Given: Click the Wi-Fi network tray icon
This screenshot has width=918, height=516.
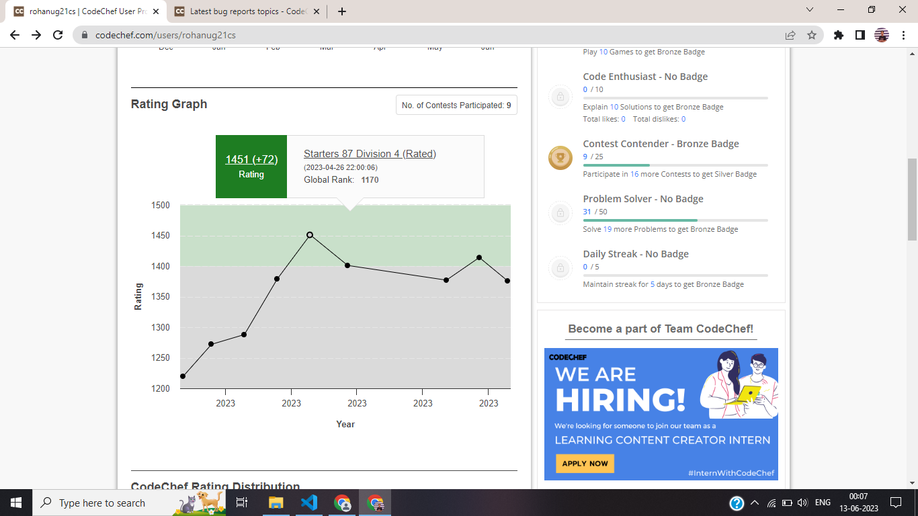Looking at the screenshot, I should coord(771,503).
